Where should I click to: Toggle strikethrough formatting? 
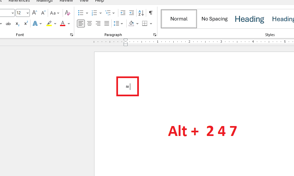tap(8, 23)
